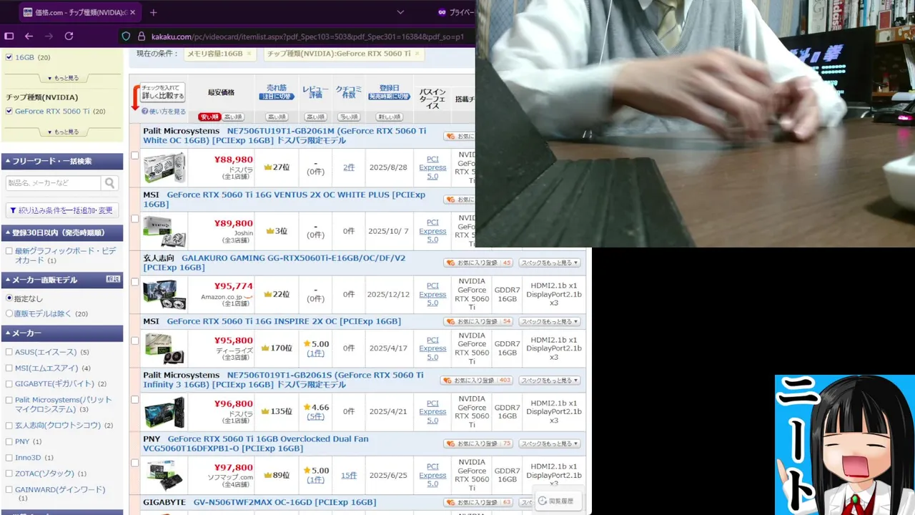The image size is (915, 515).
Task: Sort レビュー評価 column by 高い順
Action: tap(315, 117)
